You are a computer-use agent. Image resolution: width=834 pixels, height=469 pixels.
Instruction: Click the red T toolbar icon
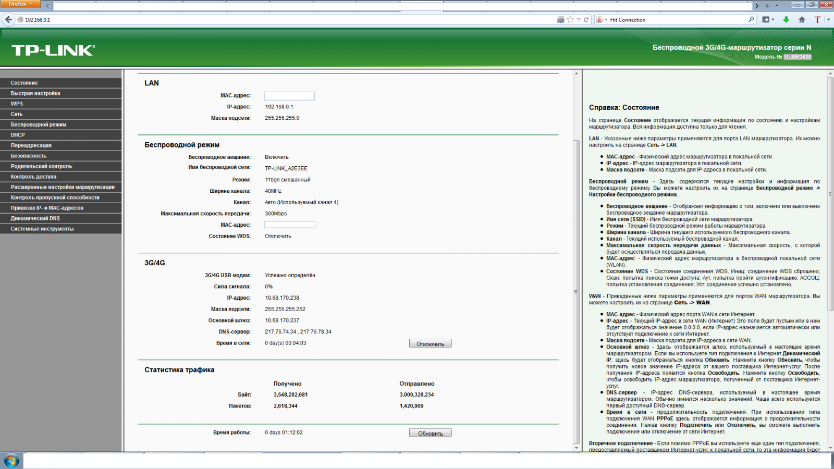tap(817, 20)
